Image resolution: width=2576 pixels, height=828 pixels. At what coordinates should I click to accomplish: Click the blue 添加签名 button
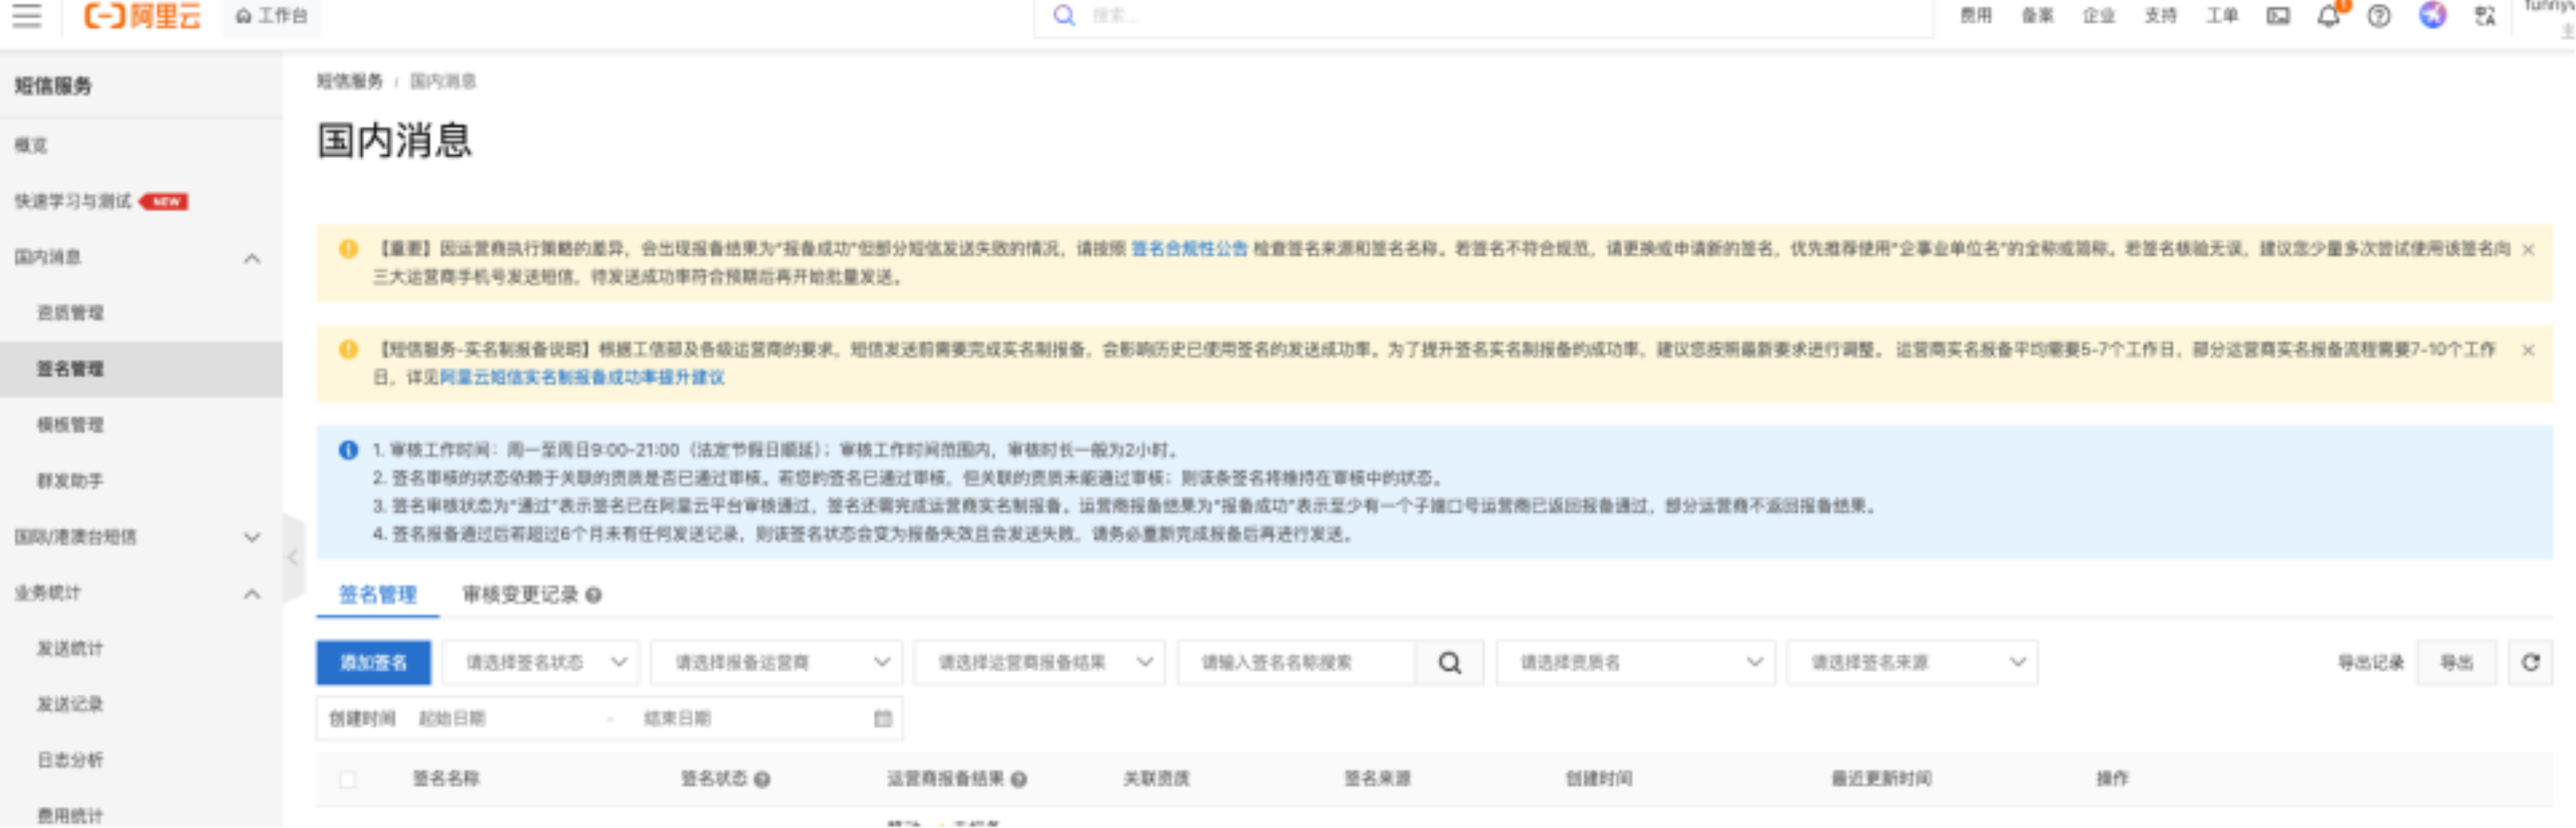point(373,663)
